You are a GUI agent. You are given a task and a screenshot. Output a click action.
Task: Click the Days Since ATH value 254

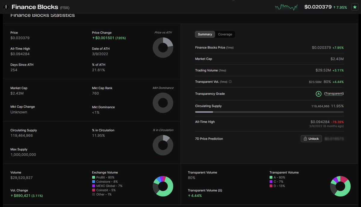[x=14, y=70]
